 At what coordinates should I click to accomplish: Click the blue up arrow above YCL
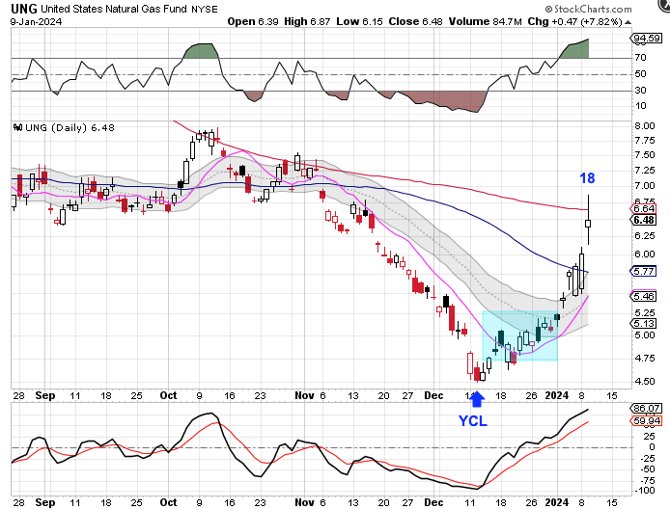click(x=475, y=399)
